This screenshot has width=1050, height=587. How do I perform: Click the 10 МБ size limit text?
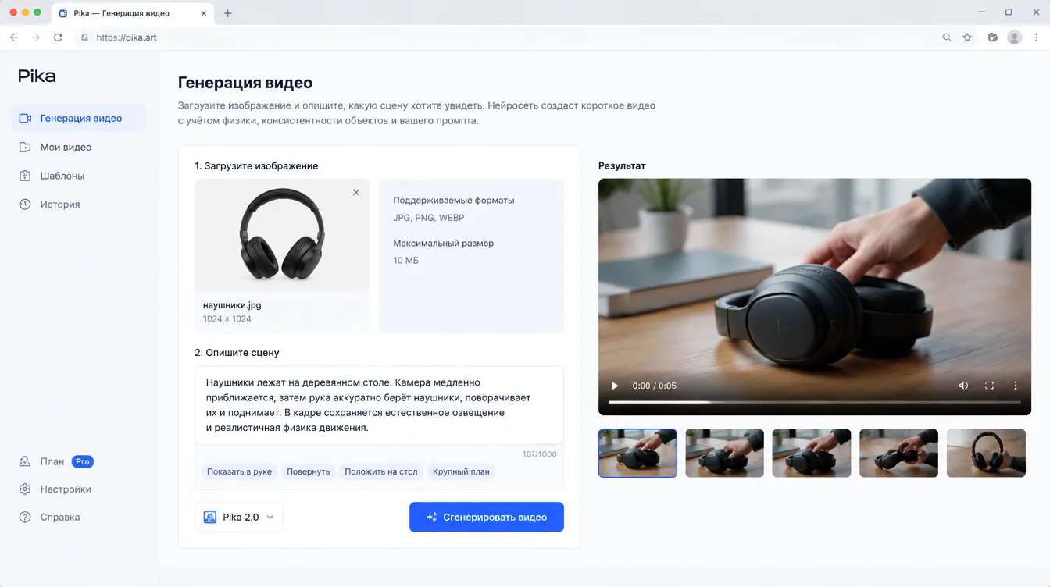coord(405,260)
